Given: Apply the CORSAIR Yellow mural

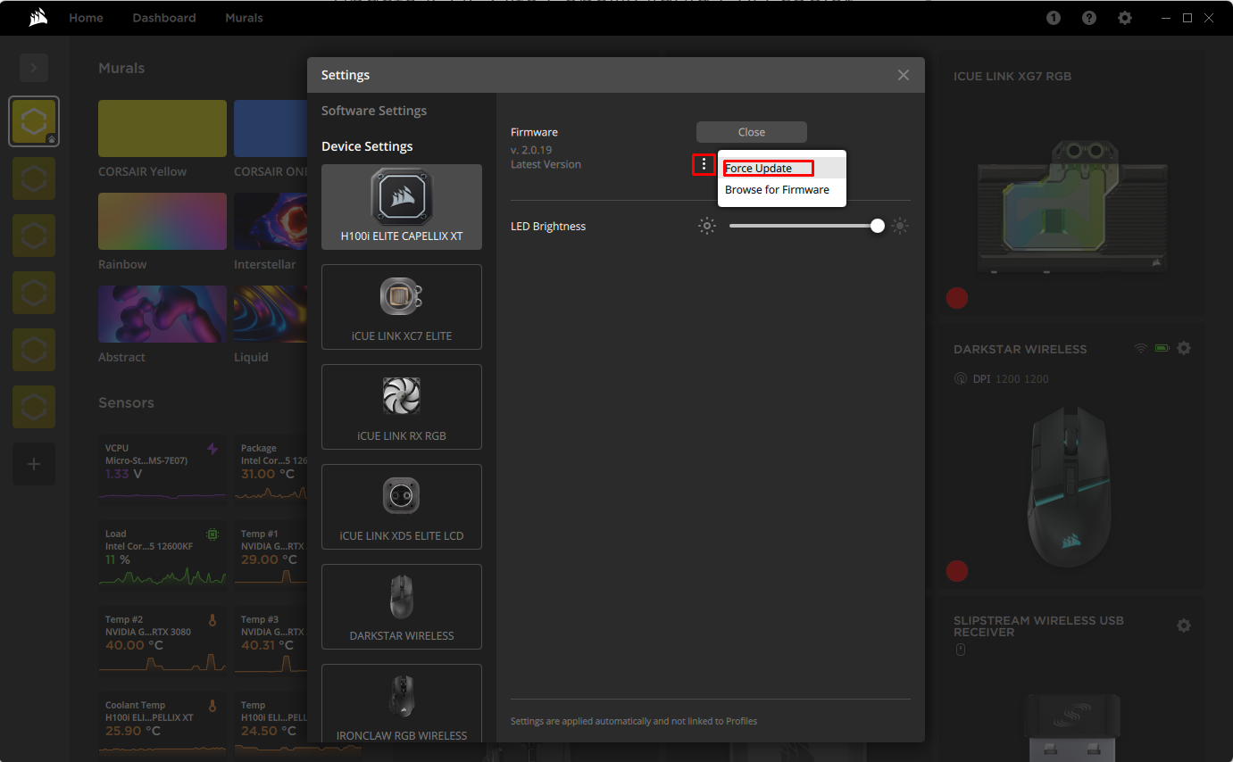Looking at the screenshot, I should [x=162, y=128].
